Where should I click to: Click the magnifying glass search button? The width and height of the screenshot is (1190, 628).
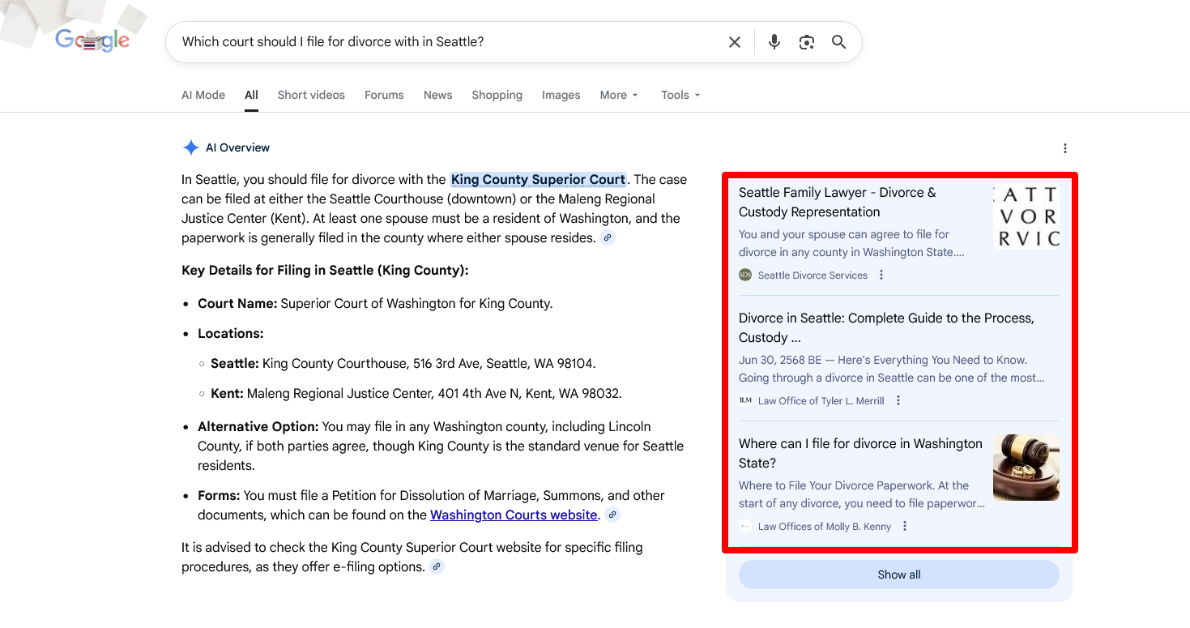point(838,42)
